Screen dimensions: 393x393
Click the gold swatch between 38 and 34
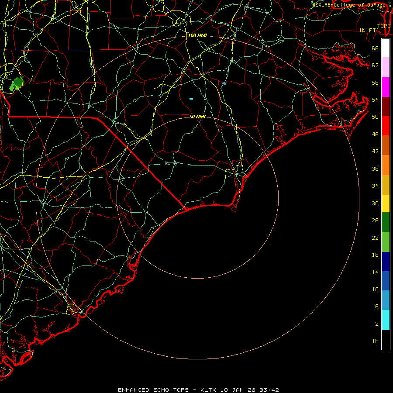coord(386,185)
